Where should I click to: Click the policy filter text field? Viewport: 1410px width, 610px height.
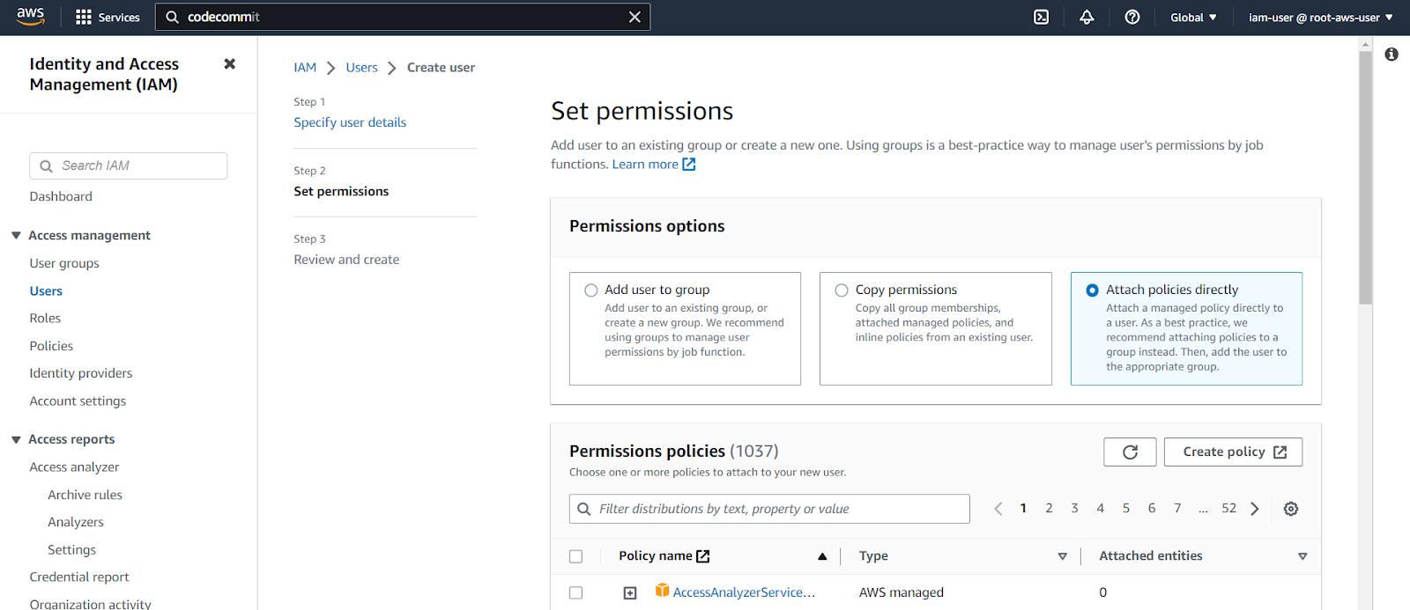pos(769,509)
